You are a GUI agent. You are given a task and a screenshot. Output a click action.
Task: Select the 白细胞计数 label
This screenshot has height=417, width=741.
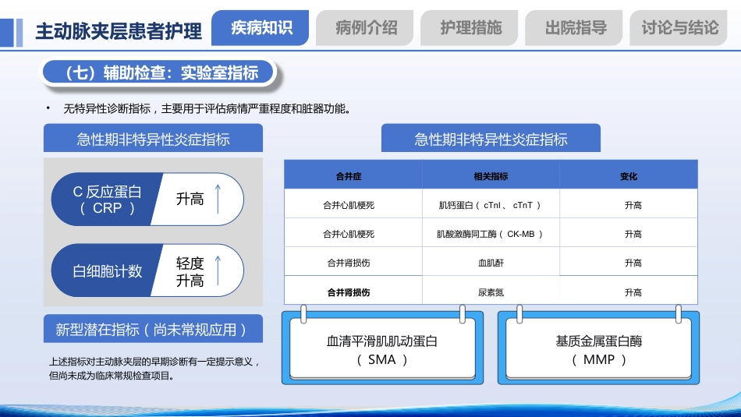pyautogui.click(x=108, y=271)
